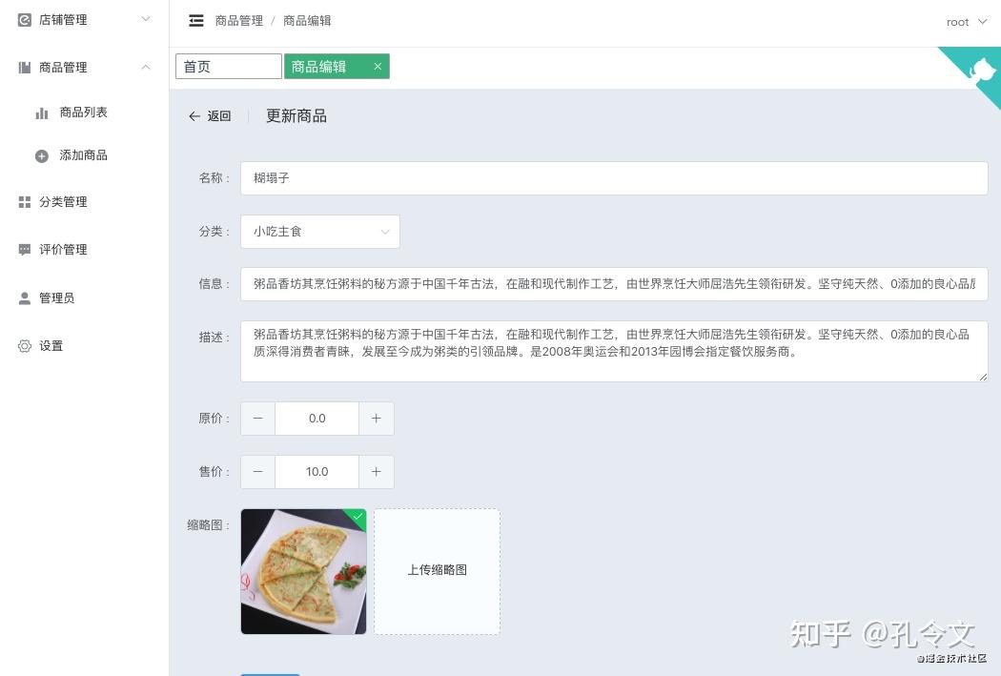Open the 分类 dropdown showing 小吃主食

coord(319,232)
